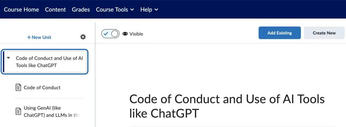Go to Course Home in navbar
346x127 pixels.
[21, 10]
